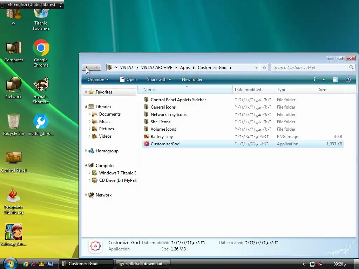Select the Programs Titanic.exe desktop icon

pos(14,201)
